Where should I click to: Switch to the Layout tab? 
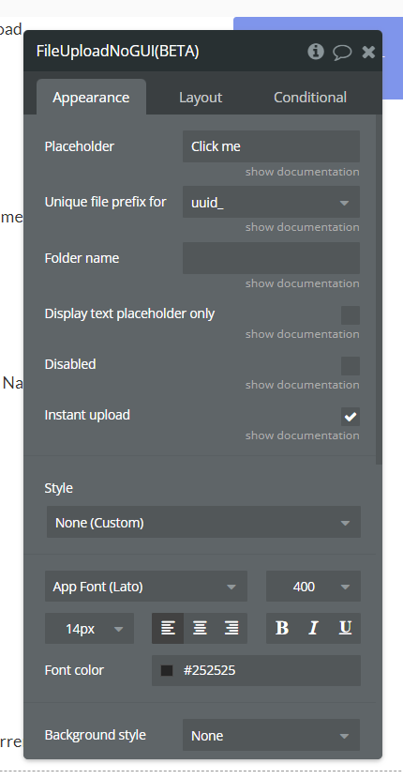point(201,98)
